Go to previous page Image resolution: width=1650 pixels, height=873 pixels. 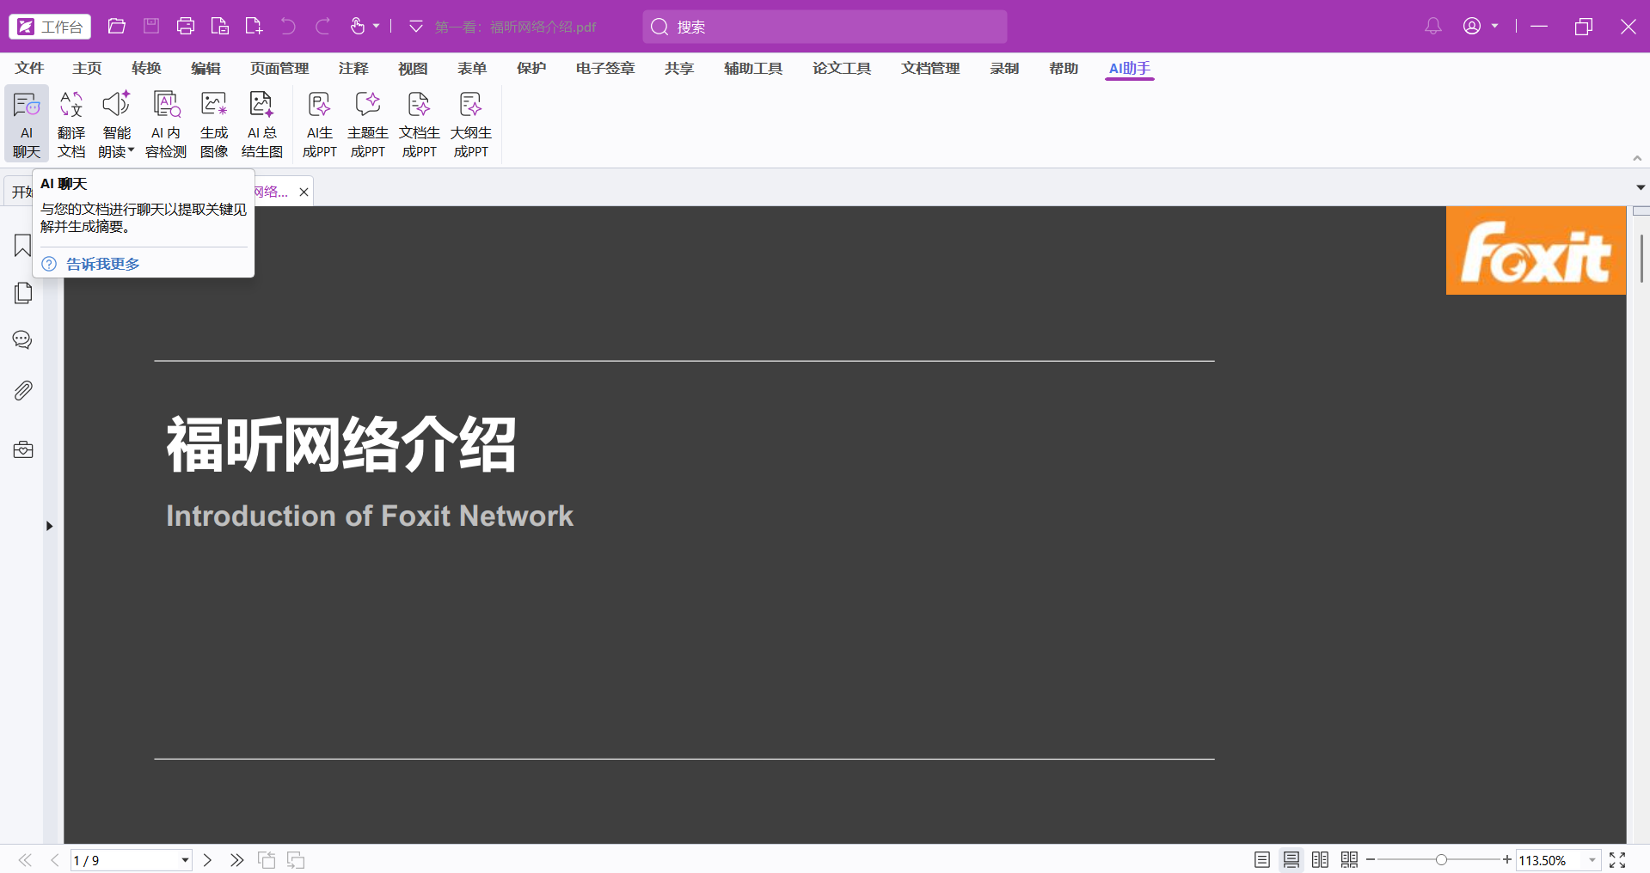pos(54,860)
